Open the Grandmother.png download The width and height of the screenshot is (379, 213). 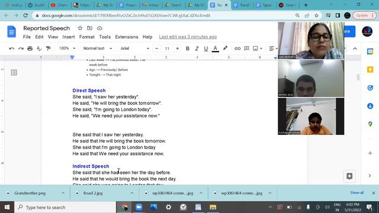click(30, 193)
